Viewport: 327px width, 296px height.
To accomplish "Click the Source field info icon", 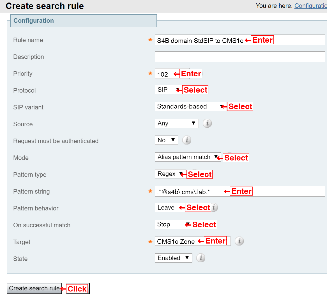I will (x=207, y=123).
